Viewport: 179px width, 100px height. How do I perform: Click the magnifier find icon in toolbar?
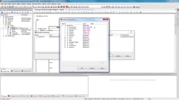[x=59, y=7]
